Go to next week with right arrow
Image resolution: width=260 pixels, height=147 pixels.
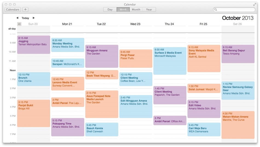(34, 18)
